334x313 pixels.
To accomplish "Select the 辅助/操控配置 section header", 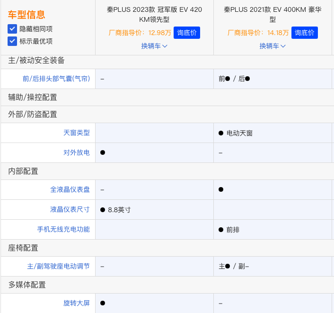I will click(33, 97).
